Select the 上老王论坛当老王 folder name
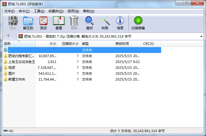 (x=22, y=62)
